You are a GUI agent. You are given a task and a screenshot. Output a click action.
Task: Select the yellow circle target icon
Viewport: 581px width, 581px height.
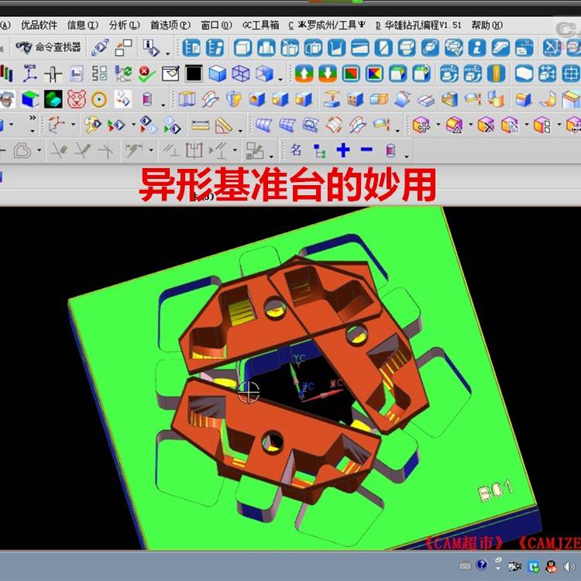point(98,100)
